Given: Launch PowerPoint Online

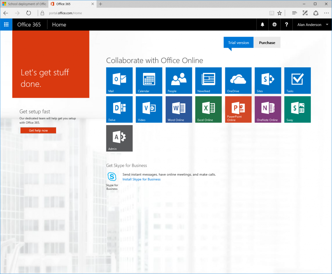Looking at the screenshot, I should click(238, 109).
